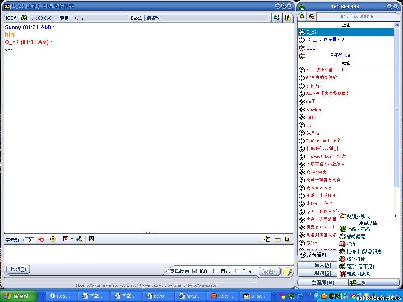Screen dimensions: 403x302
Task: Open the font dropdown arrow next to T icon
Action: point(72,239)
